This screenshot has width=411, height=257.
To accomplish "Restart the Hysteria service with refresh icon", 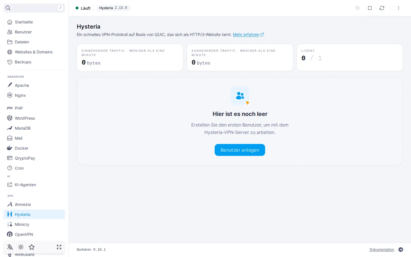I will [382, 8].
